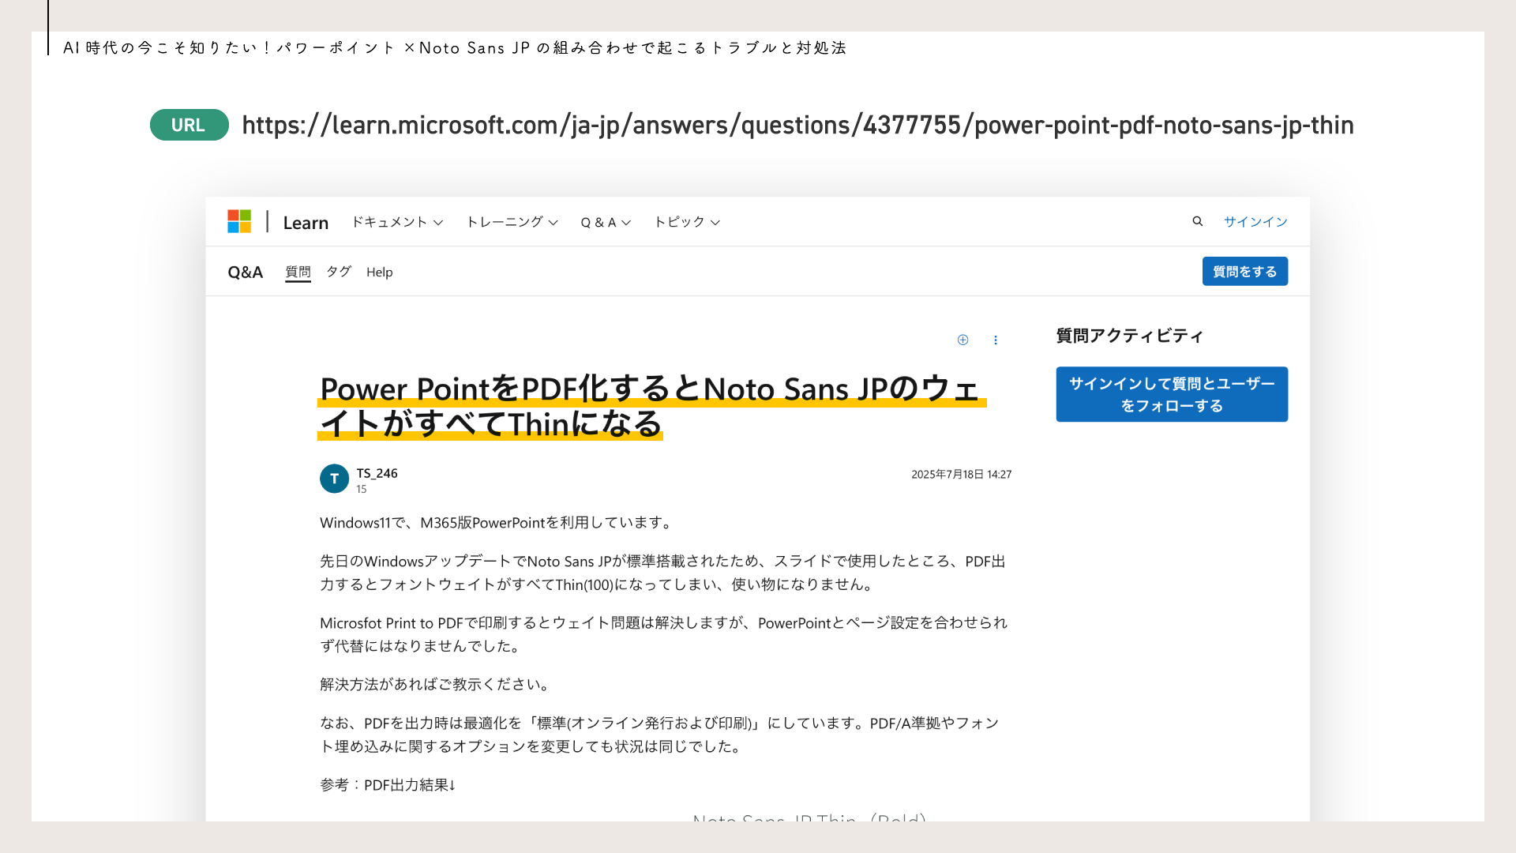Expand the ドキュメント dropdown

[397, 222]
